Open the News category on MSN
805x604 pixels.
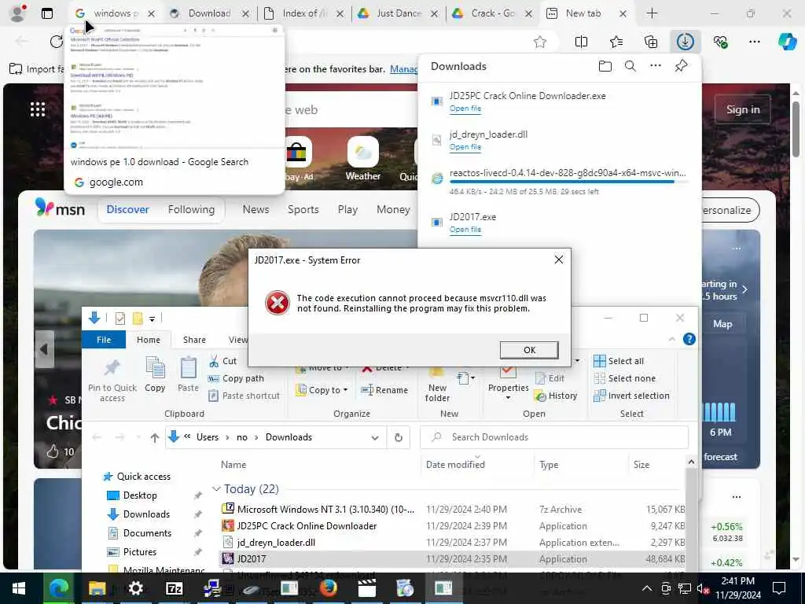pos(255,209)
